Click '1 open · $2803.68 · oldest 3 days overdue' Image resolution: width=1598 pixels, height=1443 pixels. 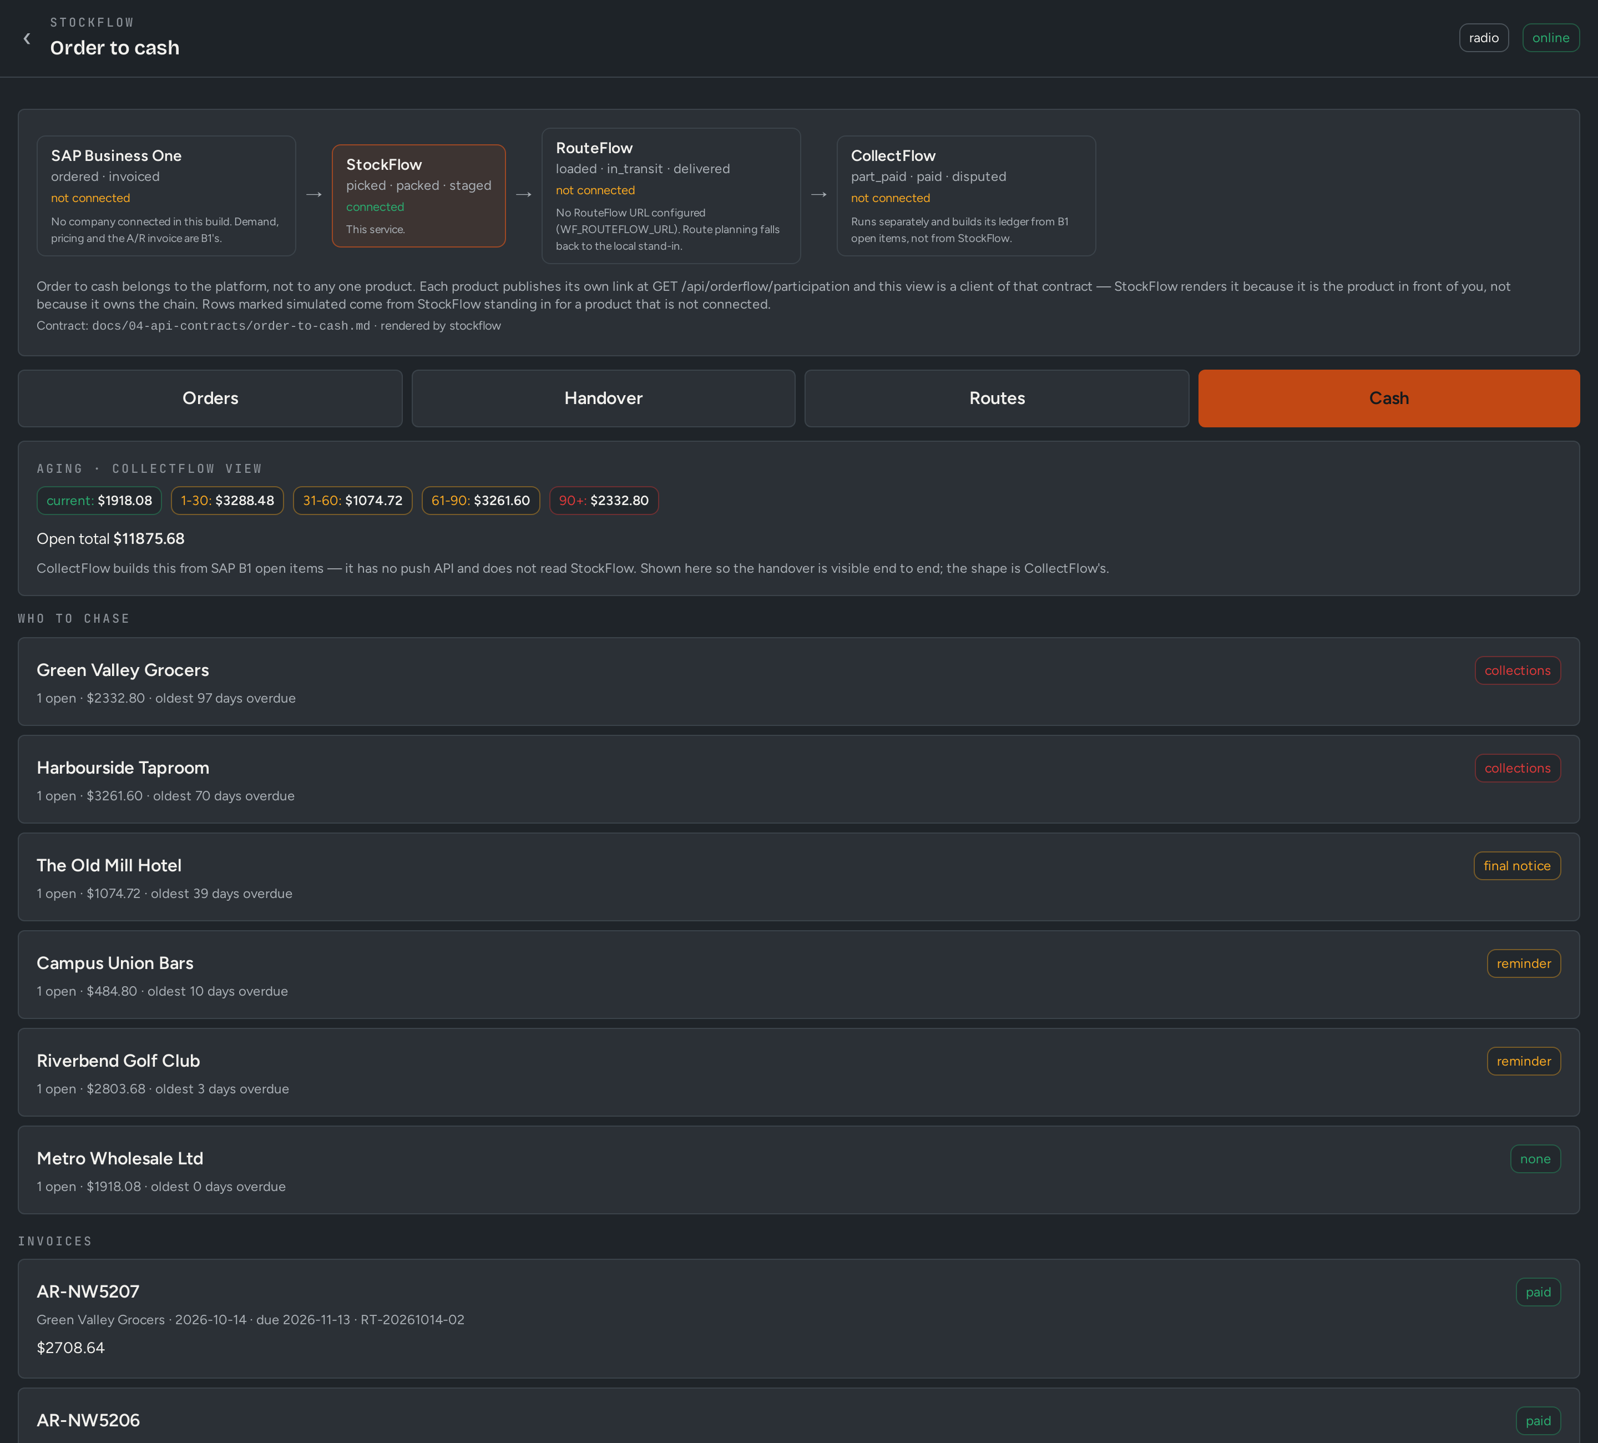pos(163,1088)
